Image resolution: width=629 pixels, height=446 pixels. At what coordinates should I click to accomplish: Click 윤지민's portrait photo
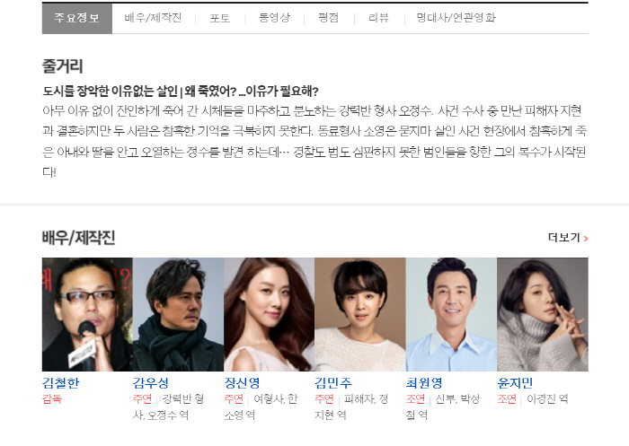[543, 314]
